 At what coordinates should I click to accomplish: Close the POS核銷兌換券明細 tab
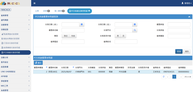click(x=89, y=11)
